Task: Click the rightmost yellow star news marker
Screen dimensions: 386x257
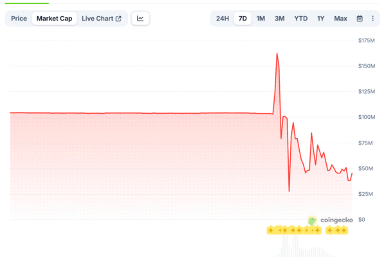Action: tap(344, 230)
